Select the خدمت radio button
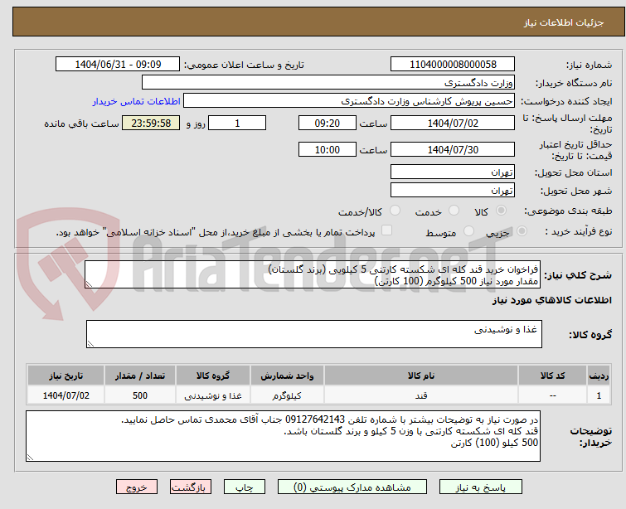 454,211
